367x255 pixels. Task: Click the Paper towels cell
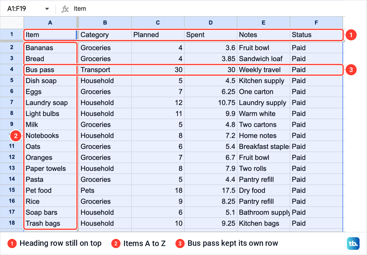coord(50,168)
